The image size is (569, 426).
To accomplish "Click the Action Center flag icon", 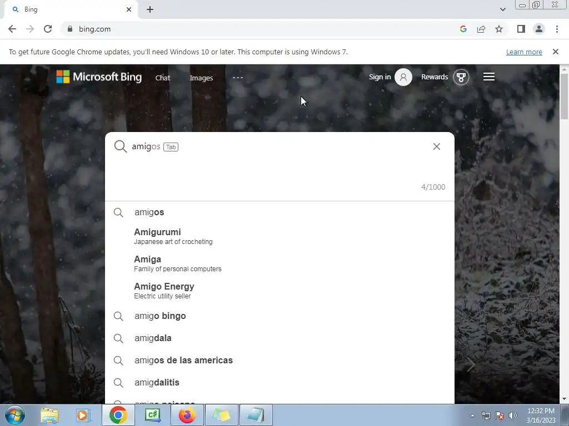I will (500, 415).
